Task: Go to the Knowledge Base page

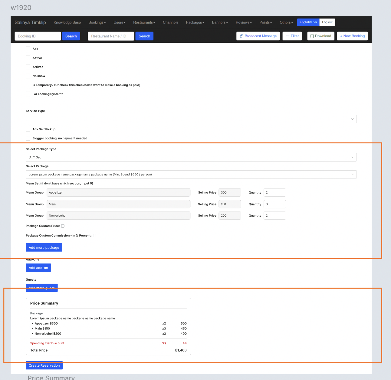Action: tap(67, 22)
